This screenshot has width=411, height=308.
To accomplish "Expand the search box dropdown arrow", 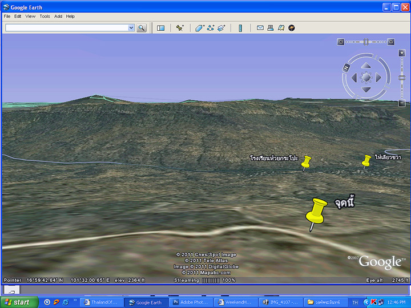I will coord(131,28).
